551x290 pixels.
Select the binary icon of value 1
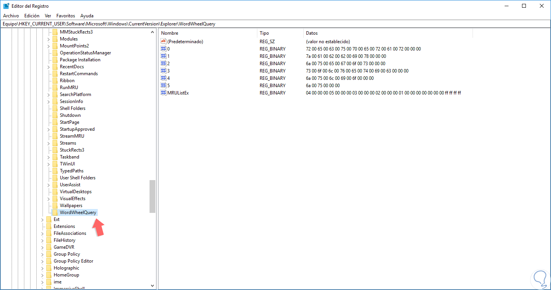[x=163, y=56]
